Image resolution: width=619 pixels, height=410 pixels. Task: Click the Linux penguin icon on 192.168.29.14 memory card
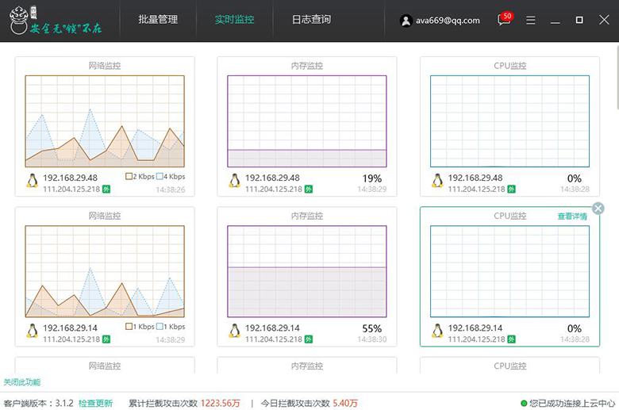pyautogui.click(x=234, y=331)
